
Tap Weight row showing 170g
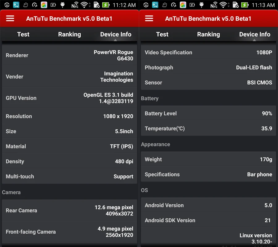[208, 159]
